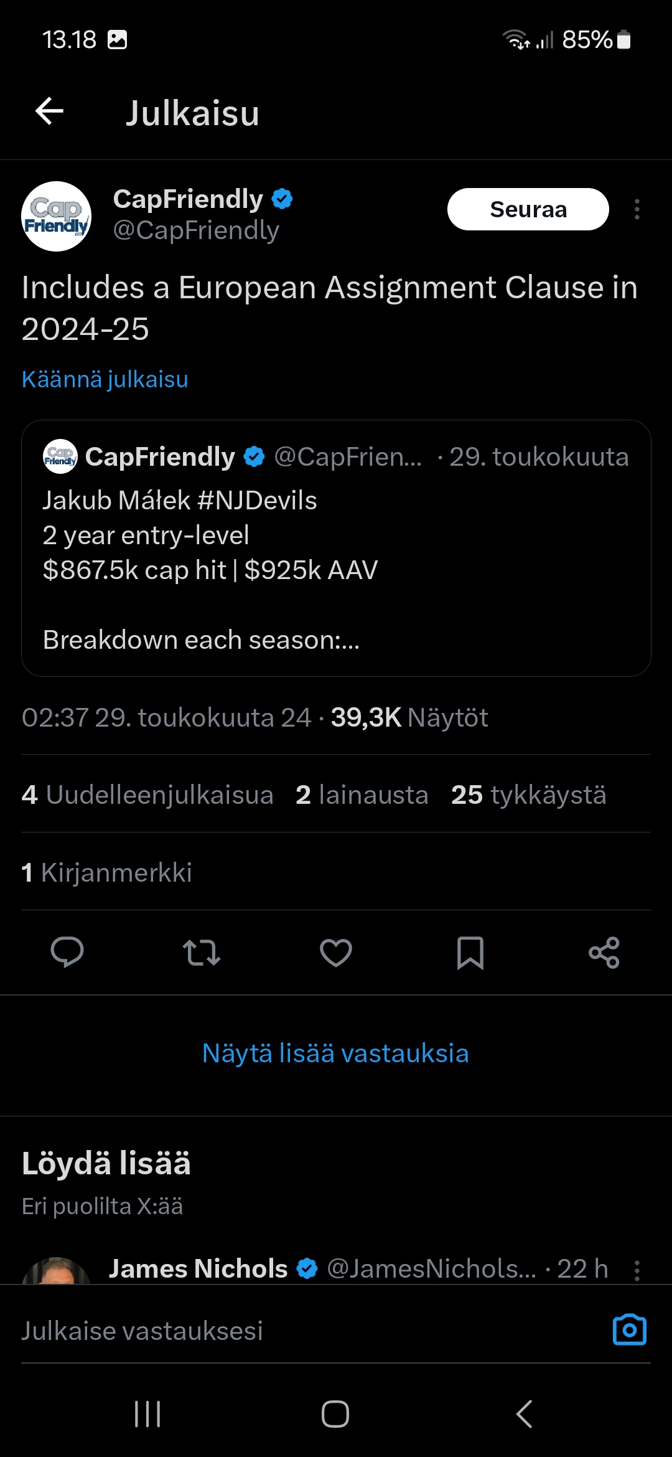View the 25 tykkäystä likes

(x=528, y=795)
